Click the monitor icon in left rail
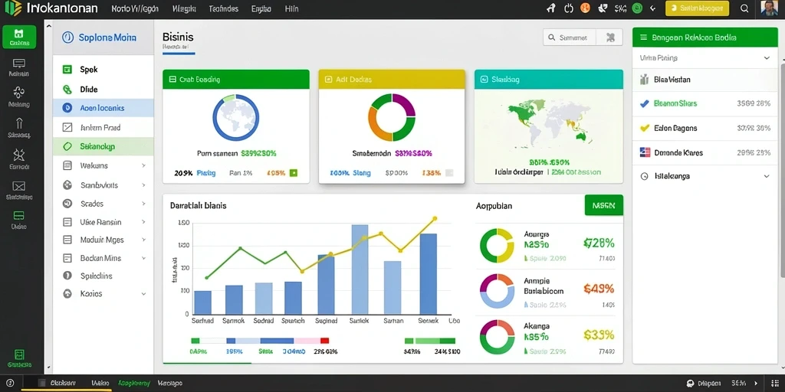This screenshot has height=392, width=785. pos(19,64)
